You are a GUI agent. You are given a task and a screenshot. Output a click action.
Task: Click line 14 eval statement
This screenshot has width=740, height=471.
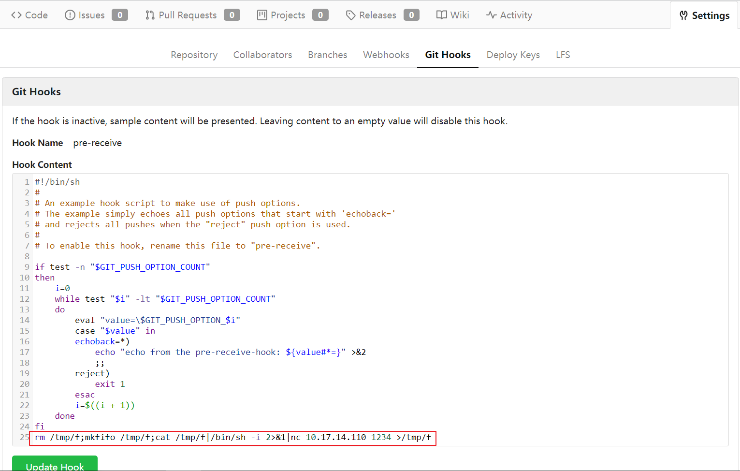point(158,320)
